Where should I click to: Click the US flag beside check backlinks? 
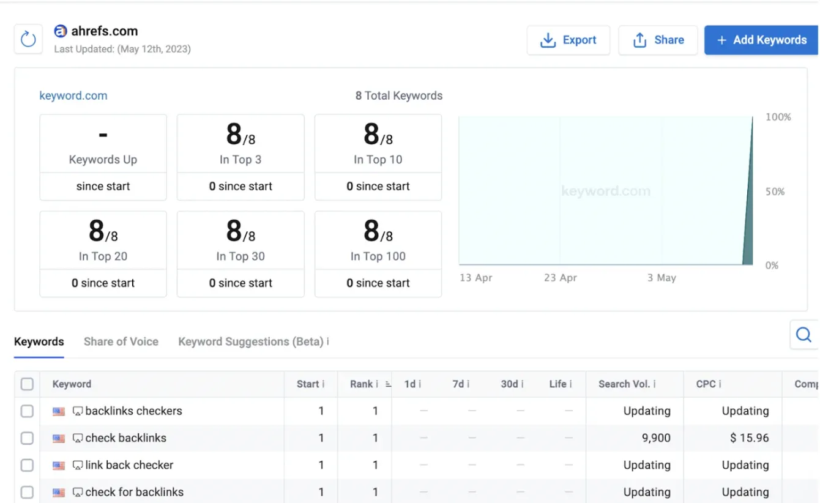(x=58, y=438)
